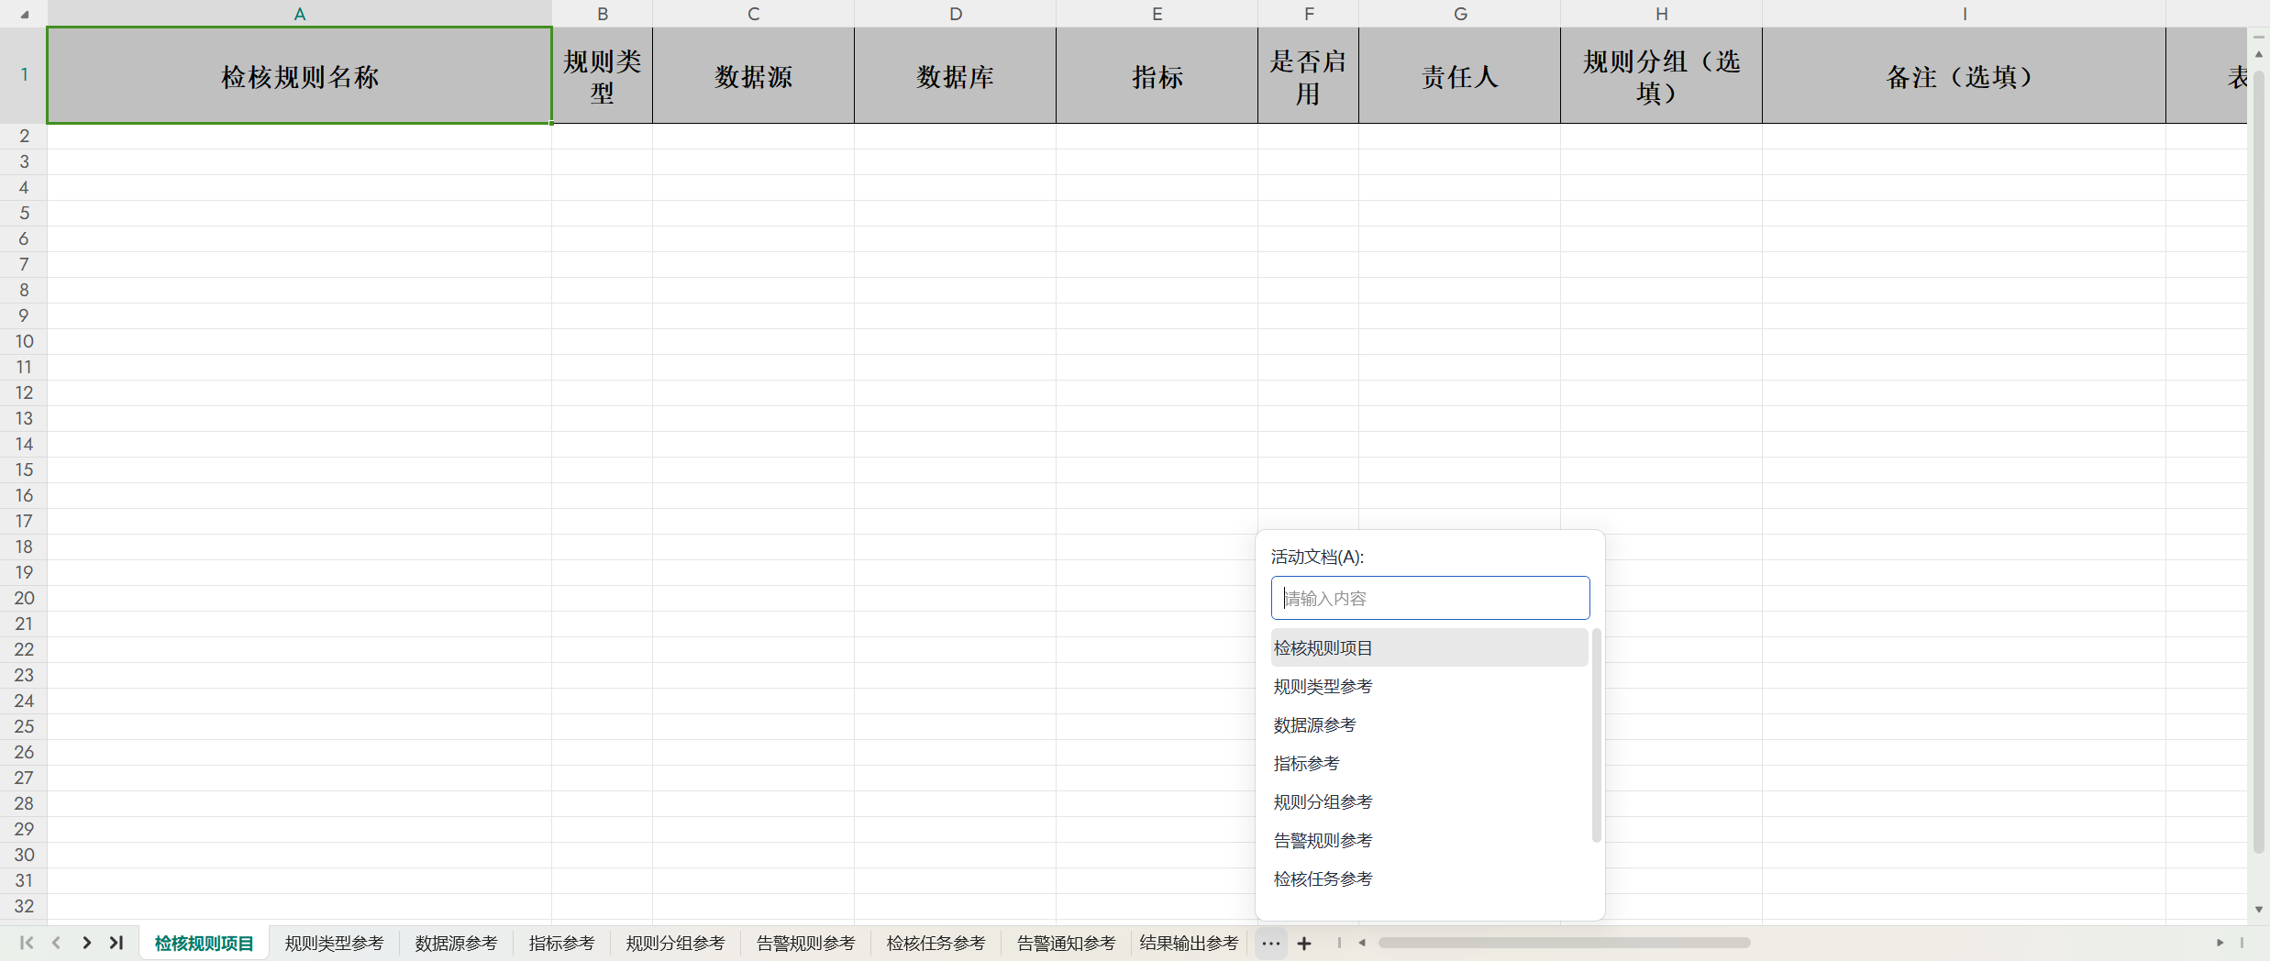
Task: Click the 活动文档 search input field
Action: [x=1430, y=598]
